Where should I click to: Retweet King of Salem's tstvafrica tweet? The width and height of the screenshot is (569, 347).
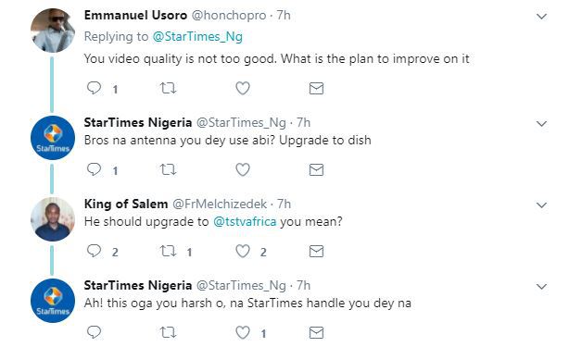pyautogui.click(x=168, y=251)
